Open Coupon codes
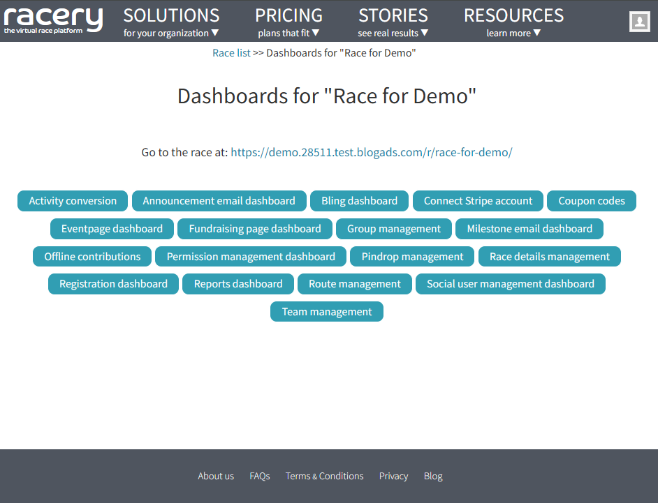 point(592,200)
